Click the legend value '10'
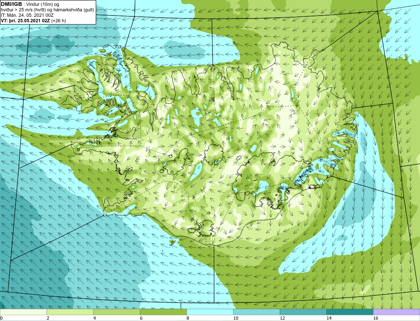 tap(236, 318)
